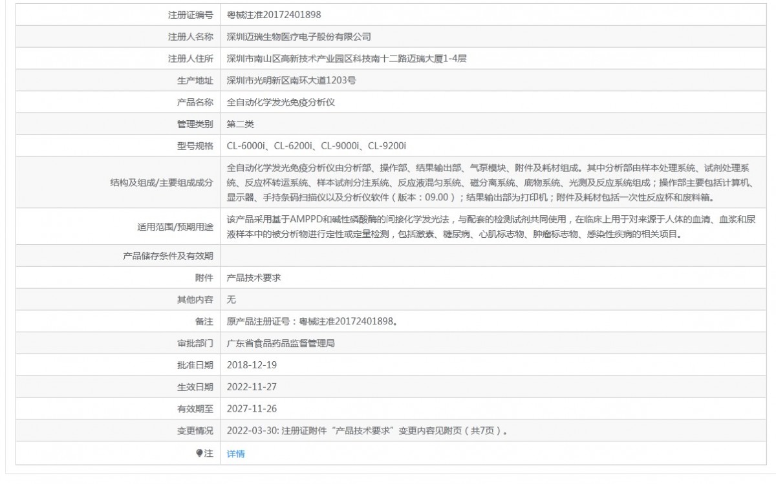
Task: Click the 备注 label
Action: point(204,321)
